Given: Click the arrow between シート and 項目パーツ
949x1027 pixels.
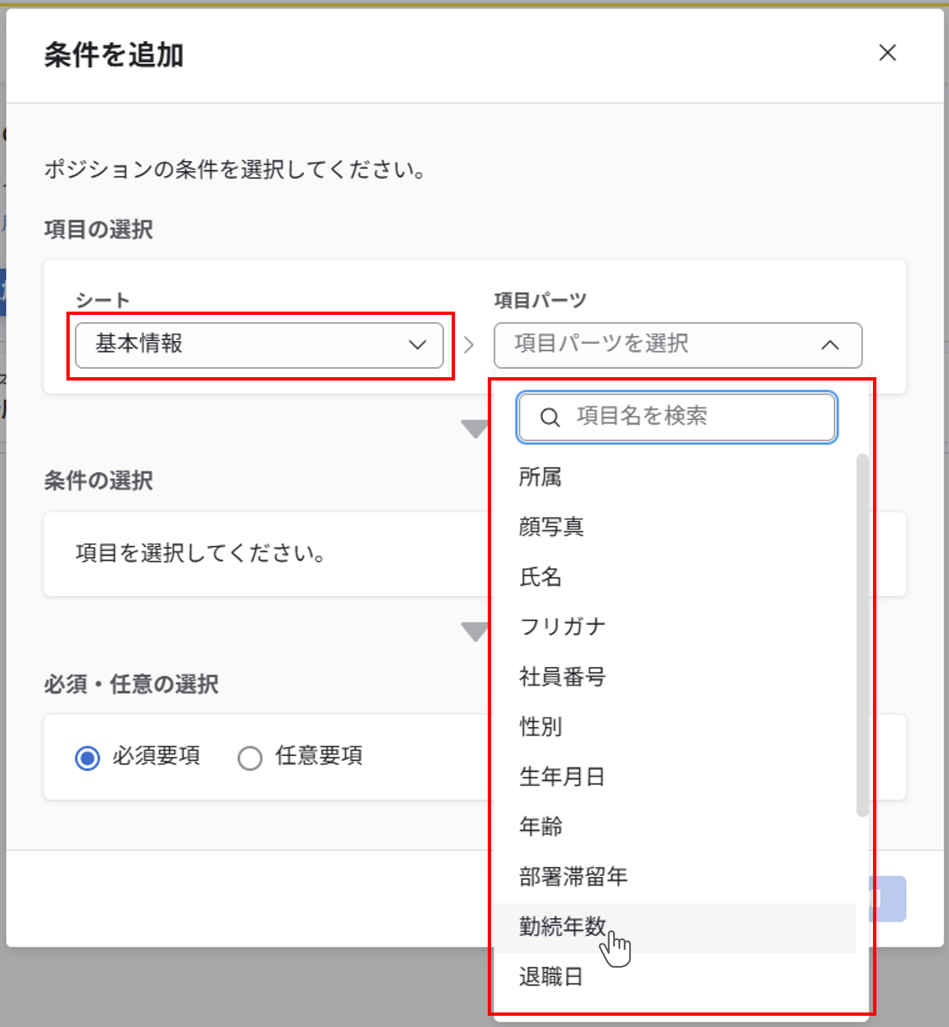Looking at the screenshot, I should click(x=468, y=345).
